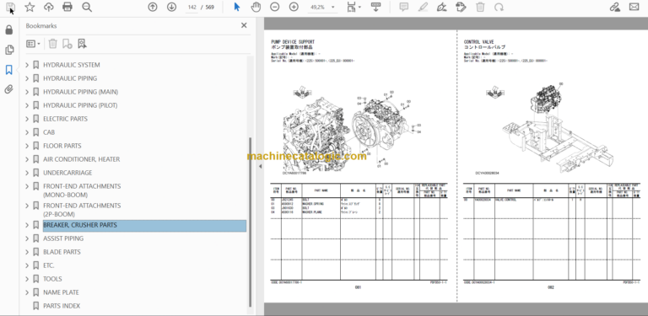Expand HYDRAULIC PIPING (MAIN) bookmark
The image size is (648, 316).
point(27,92)
